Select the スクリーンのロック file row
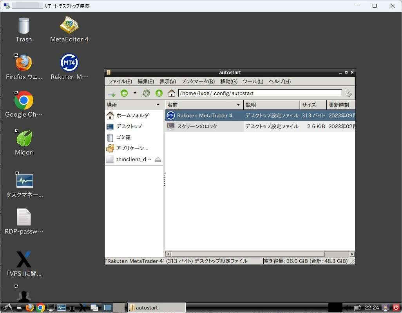Image resolution: width=402 pixels, height=313 pixels. click(x=260, y=126)
